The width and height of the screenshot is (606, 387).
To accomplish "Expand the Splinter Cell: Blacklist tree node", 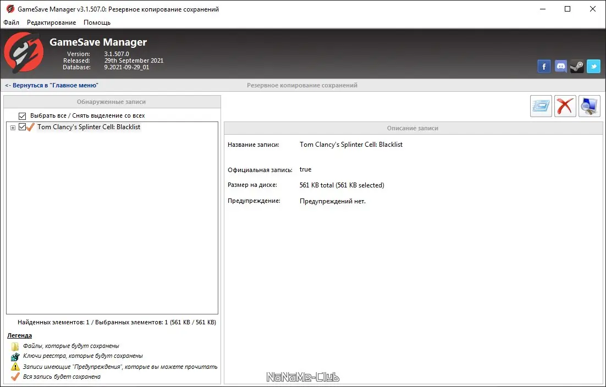I will click(x=13, y=128).
